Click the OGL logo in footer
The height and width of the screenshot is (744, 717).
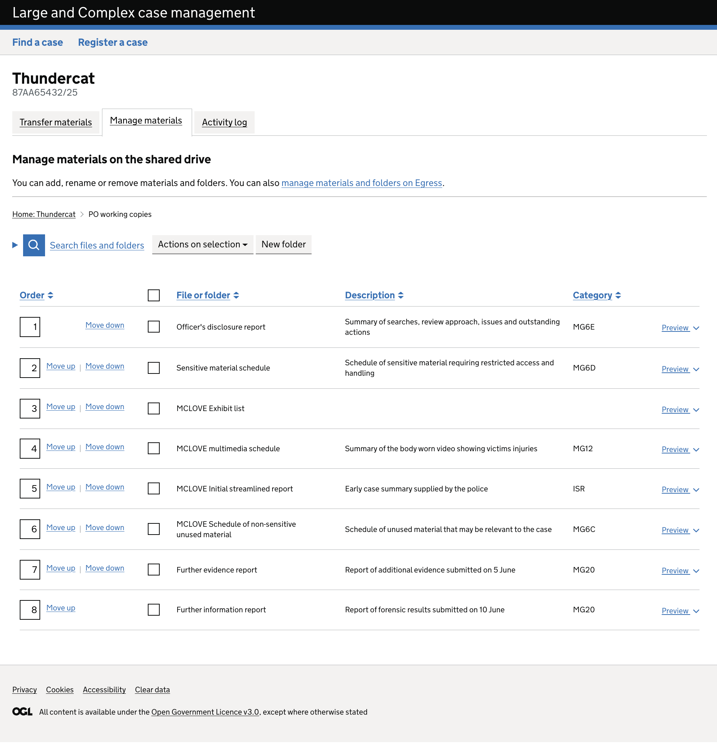(22, 712)
